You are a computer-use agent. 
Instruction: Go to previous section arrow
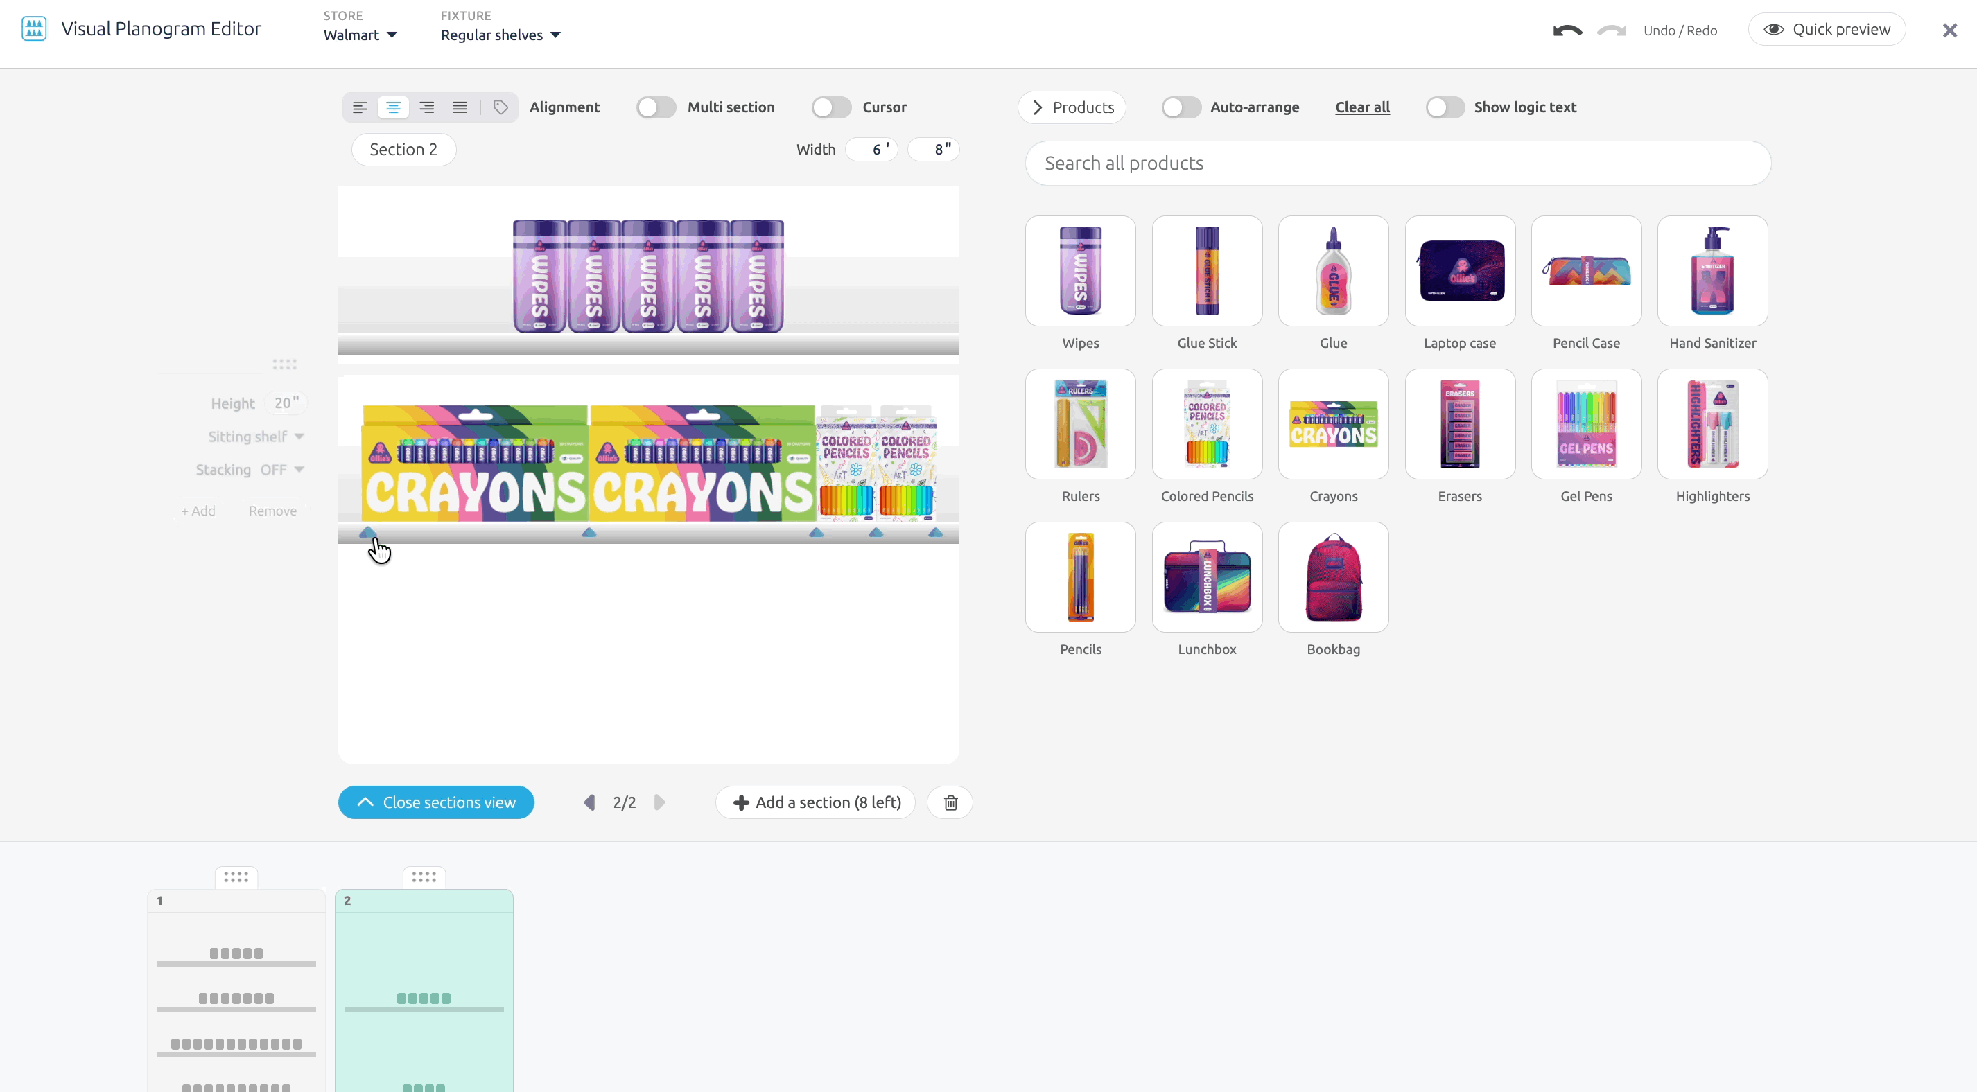coord(589,802)
